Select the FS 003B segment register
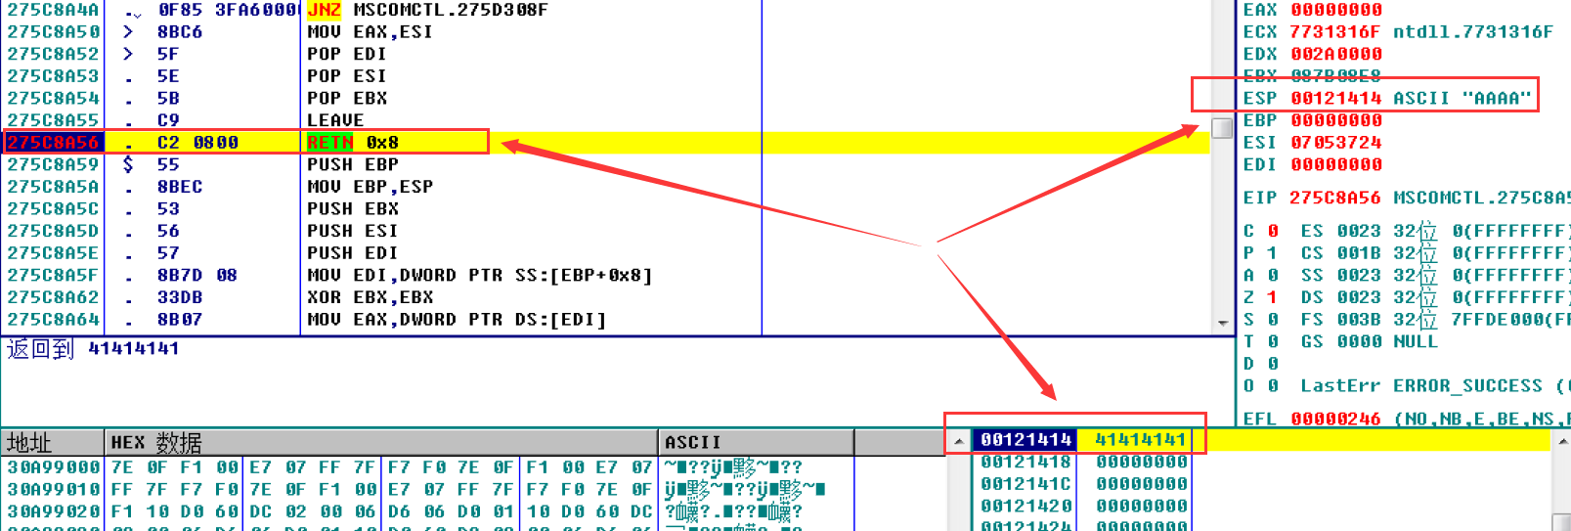 coord(1341,320)
